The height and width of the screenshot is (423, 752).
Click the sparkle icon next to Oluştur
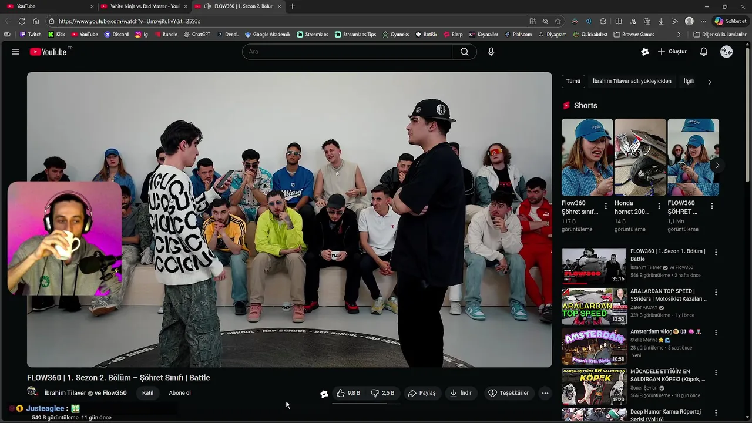tap(645, 52)
